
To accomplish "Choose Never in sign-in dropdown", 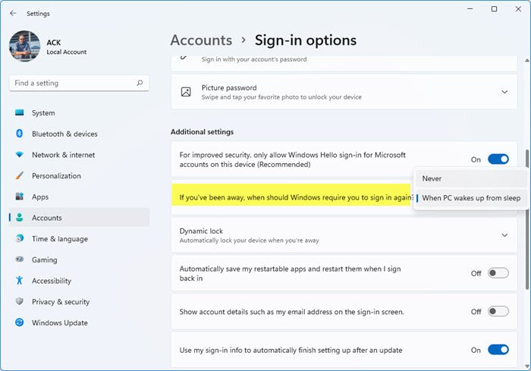I will click(x=471, y=178).
